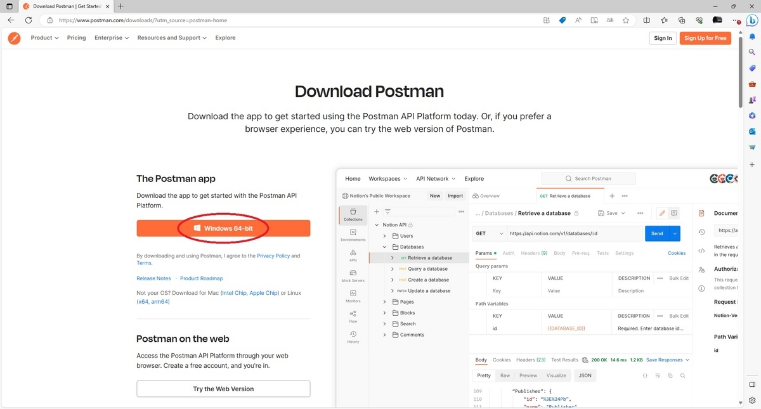
Task: Download the Linux arm64 version
Action: pos(160,302)
